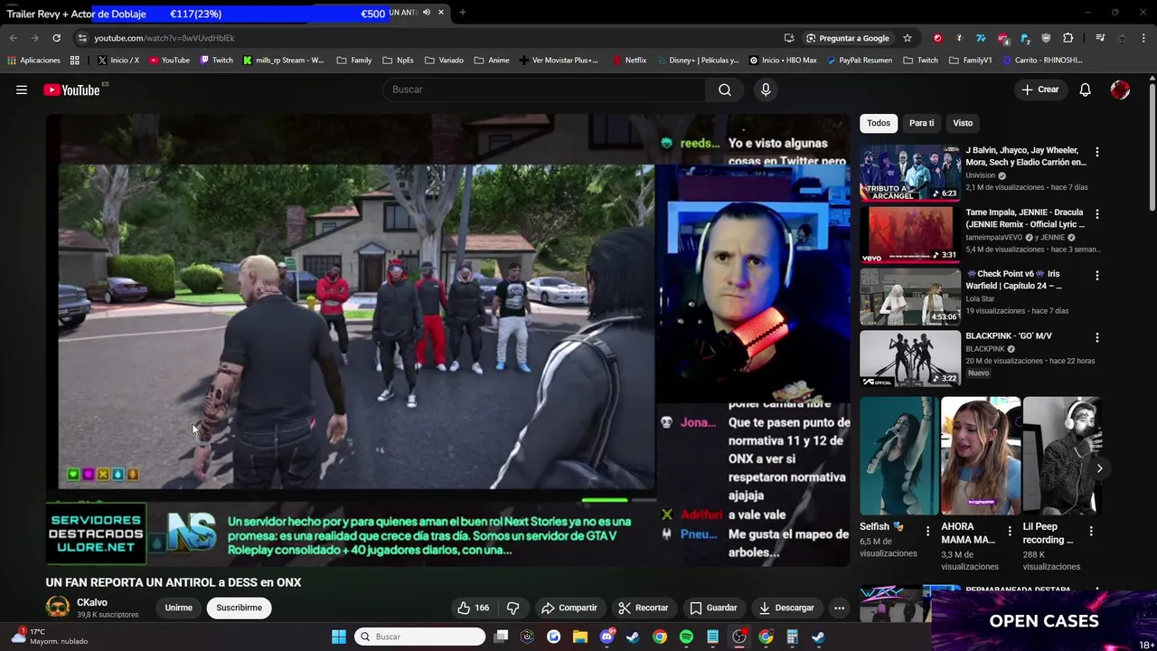Click the search magnifier button
This screenshot has width=1157, height=651.
click(725, 90)
